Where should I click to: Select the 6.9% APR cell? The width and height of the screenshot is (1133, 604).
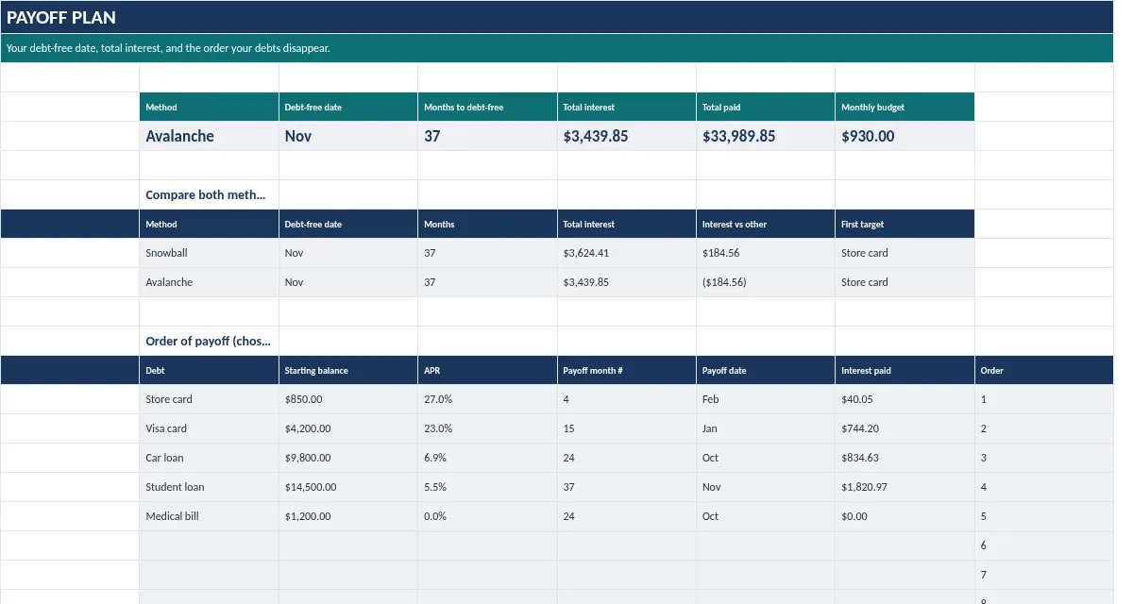[487, 458]
